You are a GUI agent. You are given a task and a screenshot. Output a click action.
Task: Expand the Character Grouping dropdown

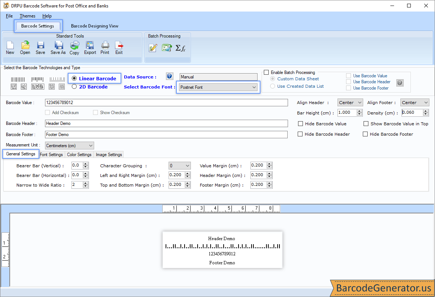[x=179, y=166]
